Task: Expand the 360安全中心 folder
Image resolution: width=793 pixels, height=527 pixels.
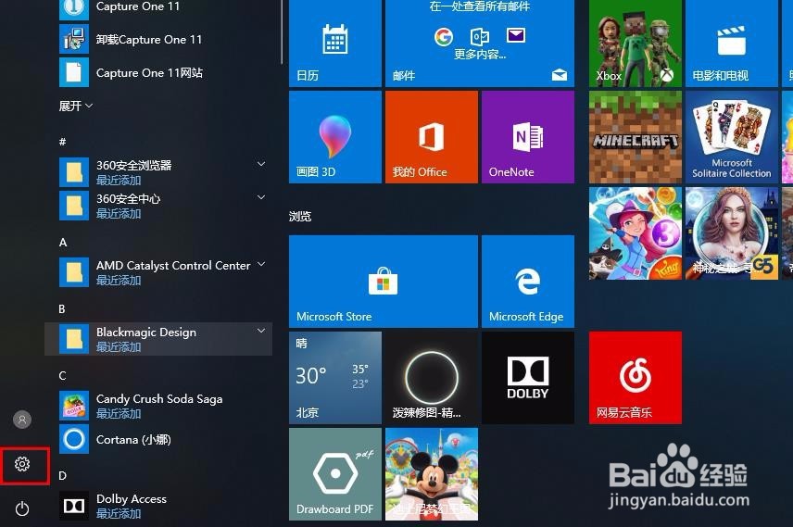Action: pos(158,206)
